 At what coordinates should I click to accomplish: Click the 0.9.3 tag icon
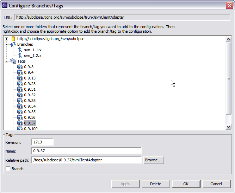pyautogui.click(x=20, y=67)
